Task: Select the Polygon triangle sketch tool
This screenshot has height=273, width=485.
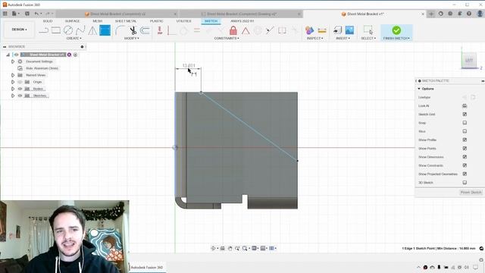Action: coord(92,30)
